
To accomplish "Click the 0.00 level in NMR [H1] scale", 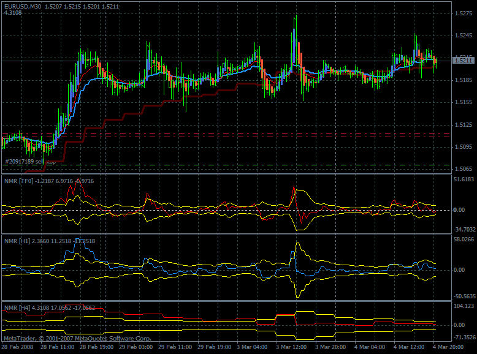I will (459, 270).
